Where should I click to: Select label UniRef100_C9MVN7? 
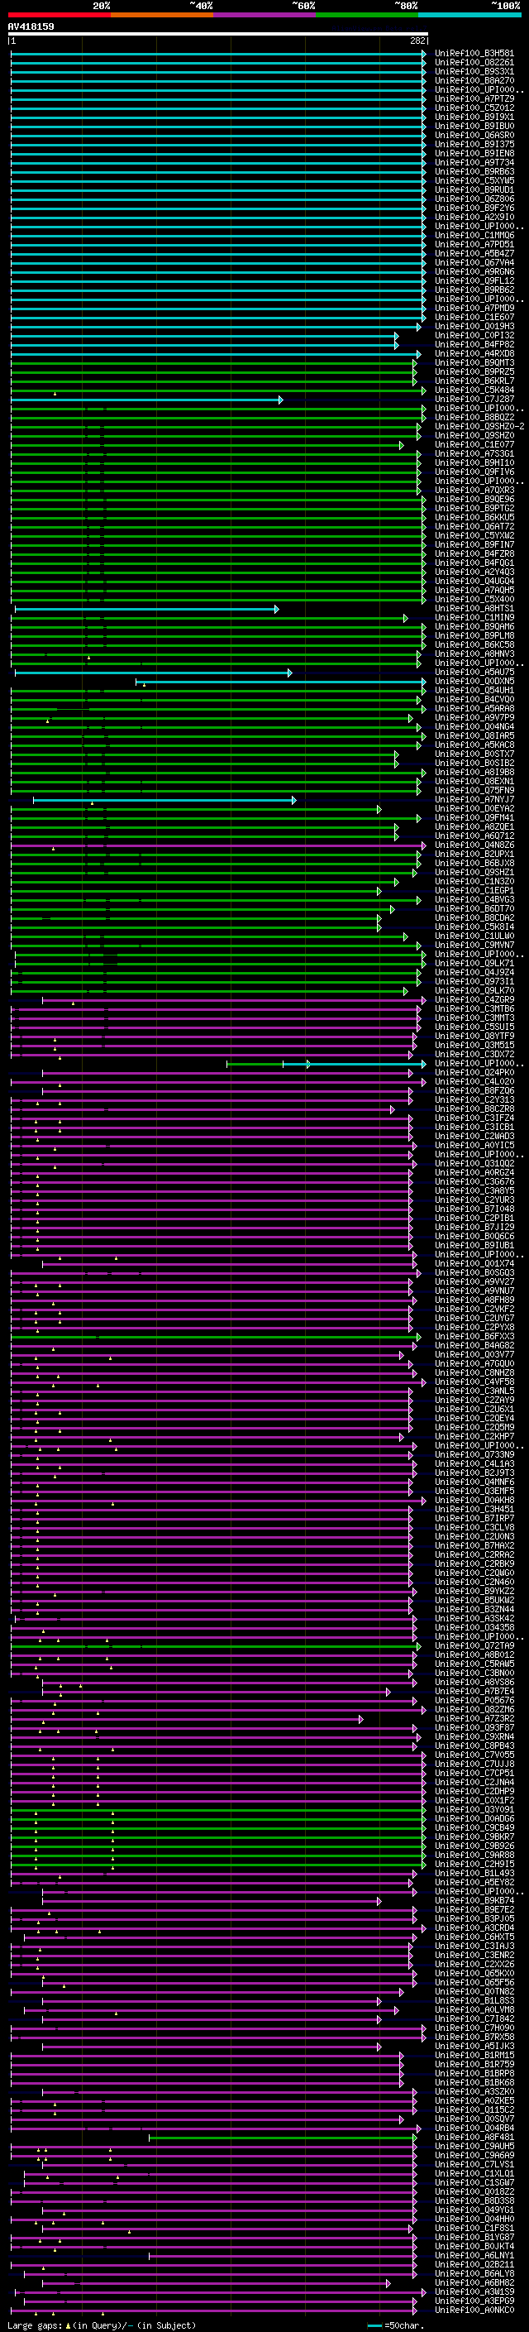point(474,945)
